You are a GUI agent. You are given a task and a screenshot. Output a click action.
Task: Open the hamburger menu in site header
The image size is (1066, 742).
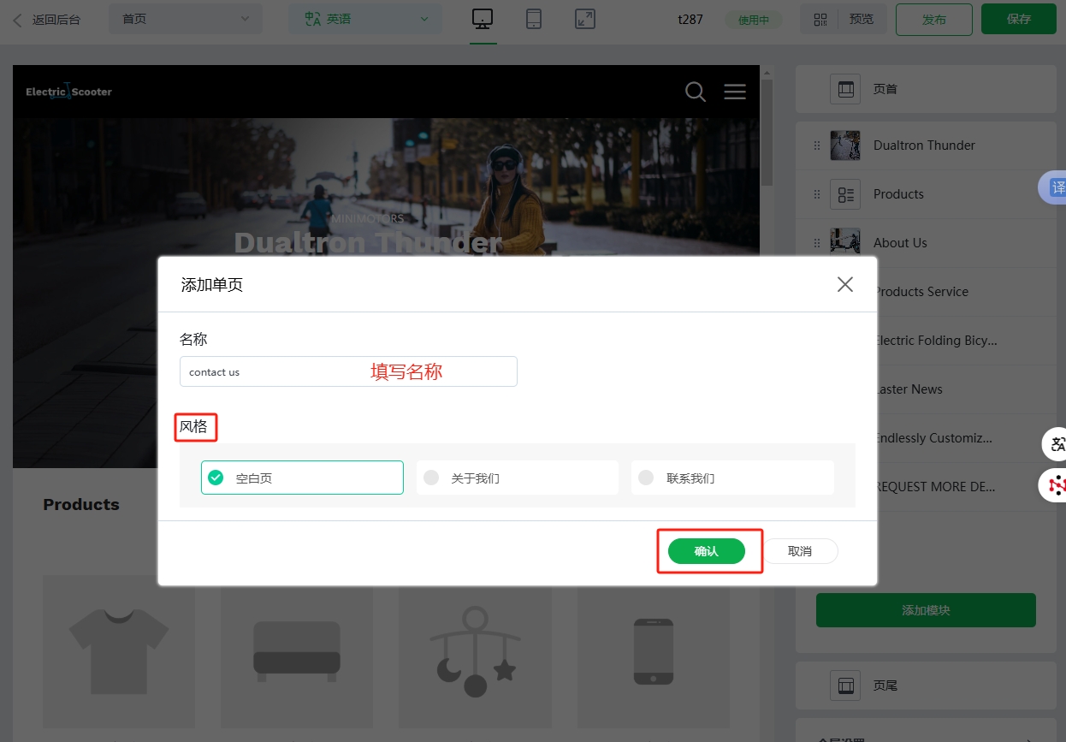[735, 92]
